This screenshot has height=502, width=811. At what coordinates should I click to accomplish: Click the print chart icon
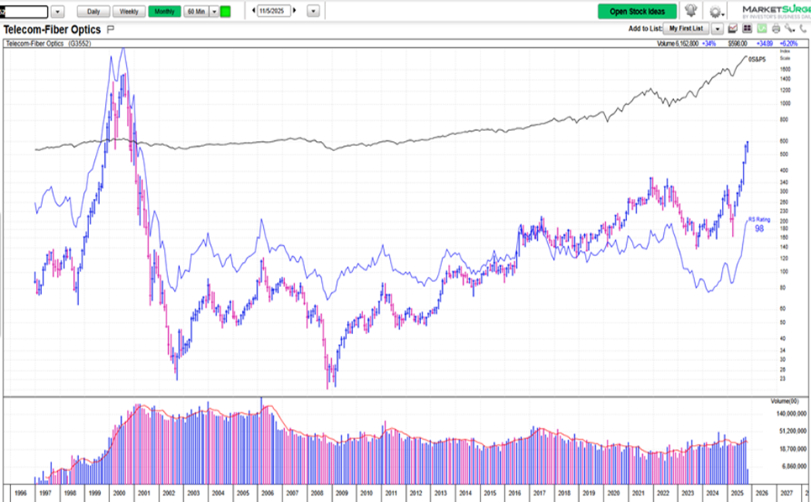coord(775,29)
